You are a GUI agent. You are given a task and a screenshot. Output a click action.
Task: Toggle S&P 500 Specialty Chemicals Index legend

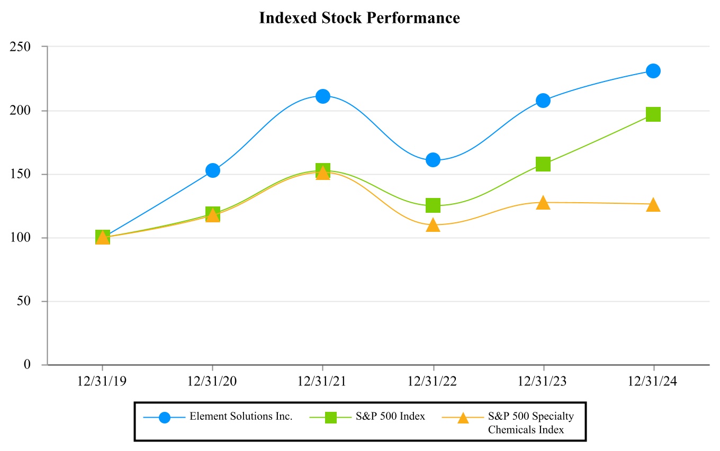530,422
